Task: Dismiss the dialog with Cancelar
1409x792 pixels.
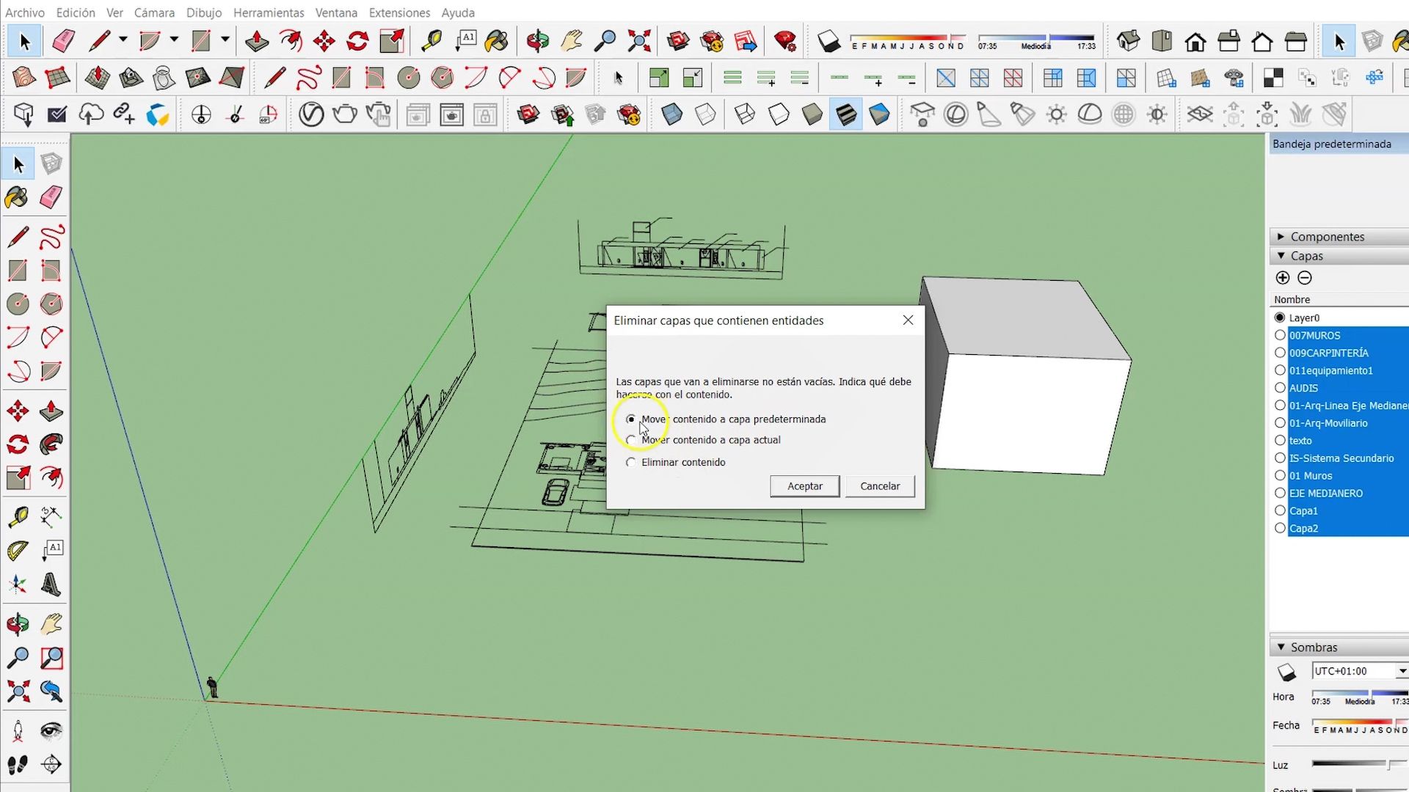Action: (x=879, y=485)
